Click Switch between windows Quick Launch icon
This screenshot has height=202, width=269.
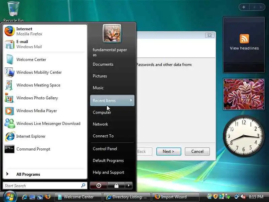[40, 197]
